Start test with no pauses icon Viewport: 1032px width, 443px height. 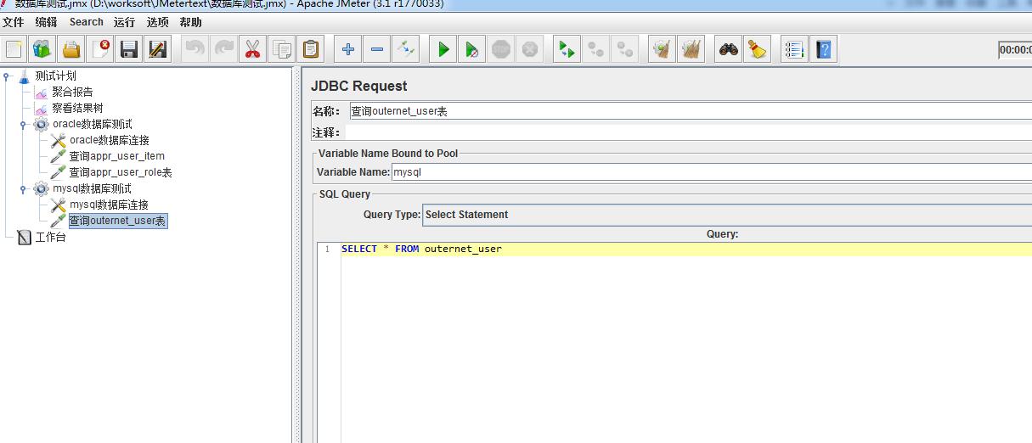click(471, 49)
